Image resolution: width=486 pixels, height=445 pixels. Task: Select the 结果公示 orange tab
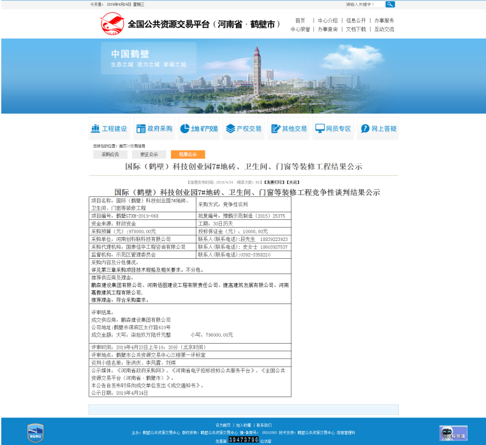click(188, 154)
